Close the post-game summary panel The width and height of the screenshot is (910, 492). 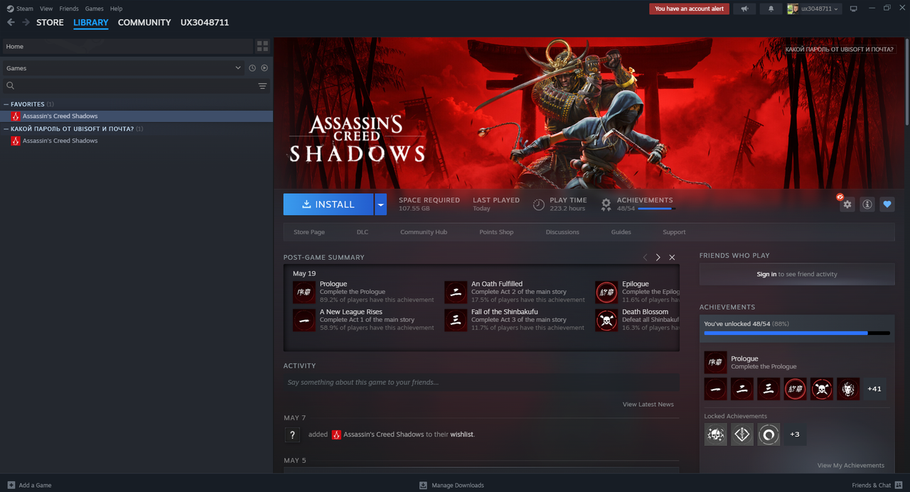click(672, 257)
